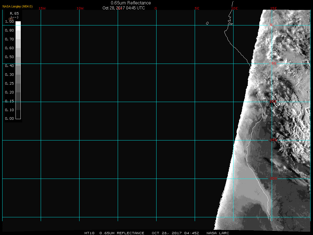The width and height of the screenshot is (313, 235).
Task: Click the R.65 legend heading
Action: coord(14,13)
